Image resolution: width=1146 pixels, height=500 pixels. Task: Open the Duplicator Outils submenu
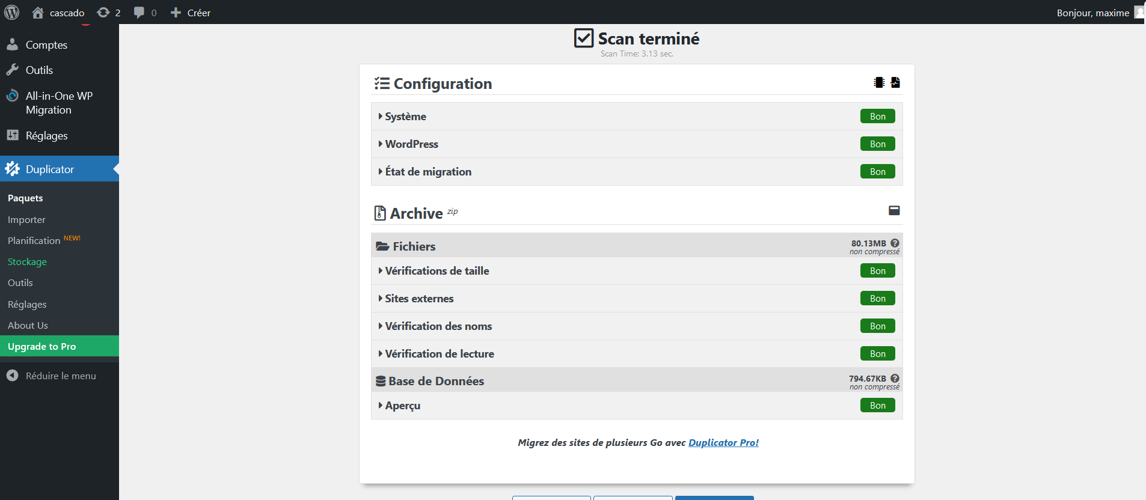coord(20,283)
